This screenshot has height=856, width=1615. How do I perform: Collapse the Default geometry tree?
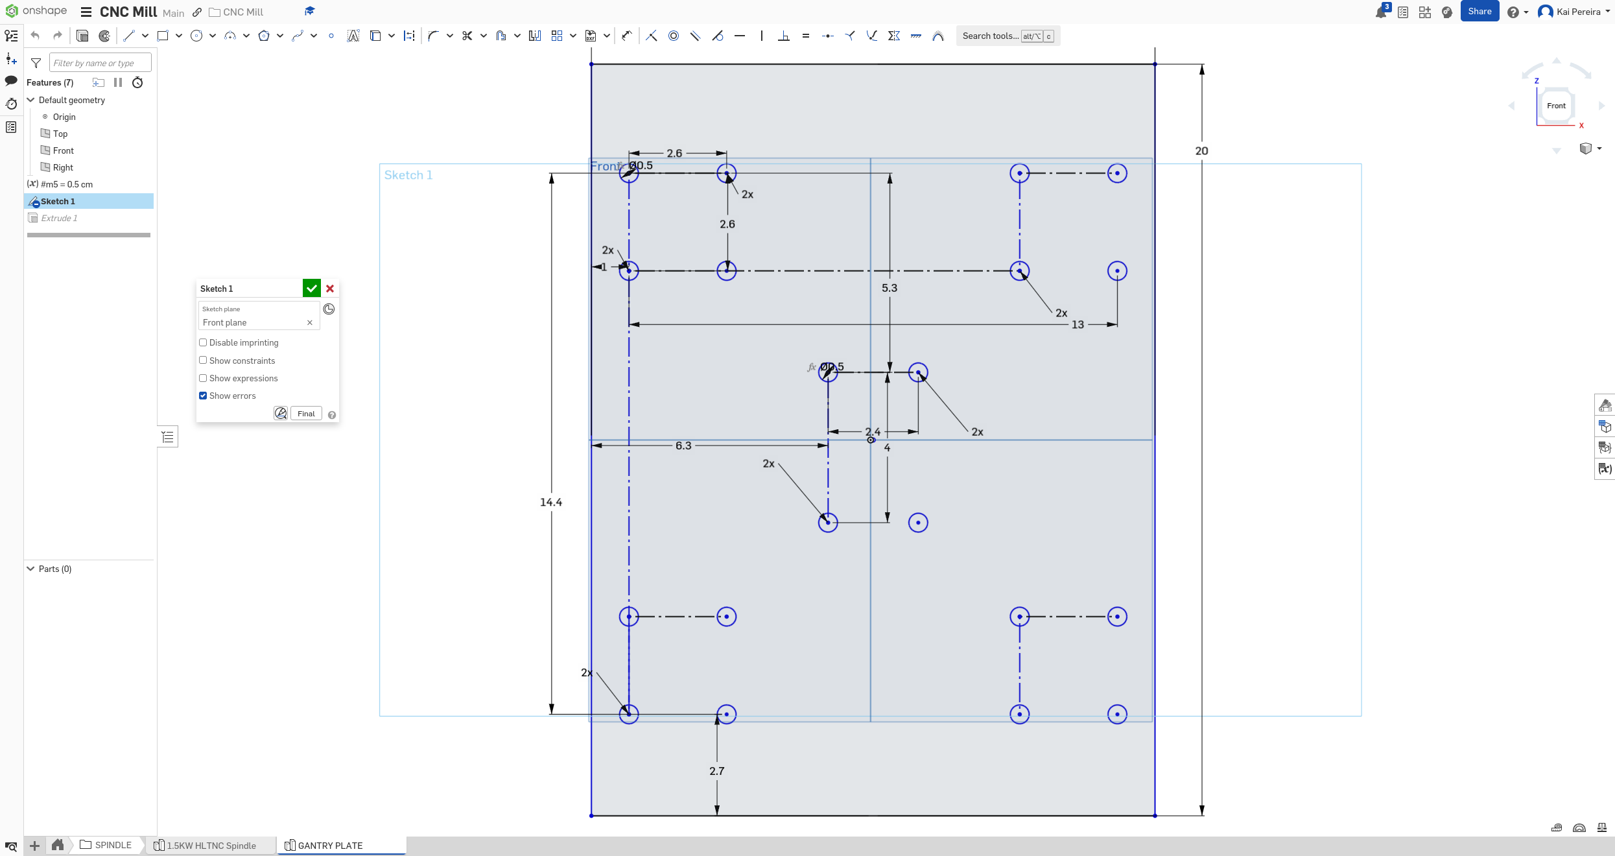click(30, 100)
